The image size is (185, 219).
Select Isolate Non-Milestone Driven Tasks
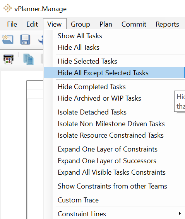[114, 124]
